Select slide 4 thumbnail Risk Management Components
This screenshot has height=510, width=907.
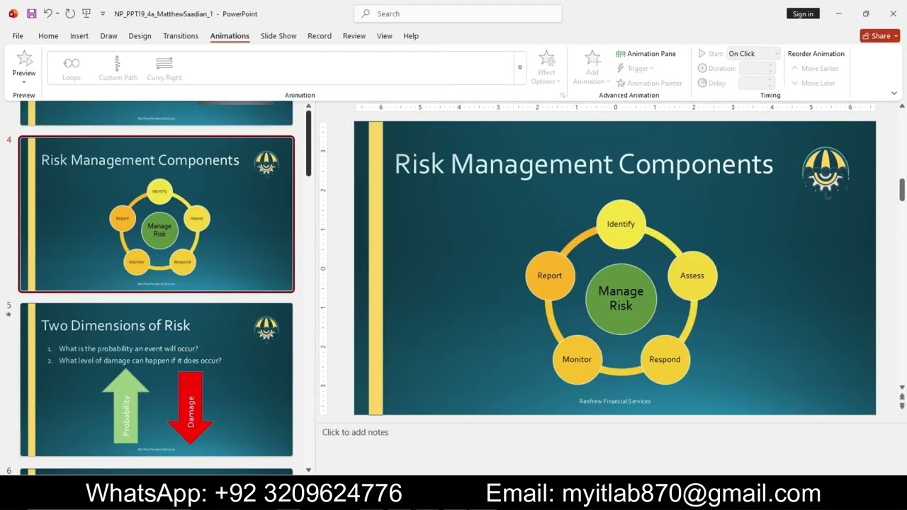tap(157, 214)
